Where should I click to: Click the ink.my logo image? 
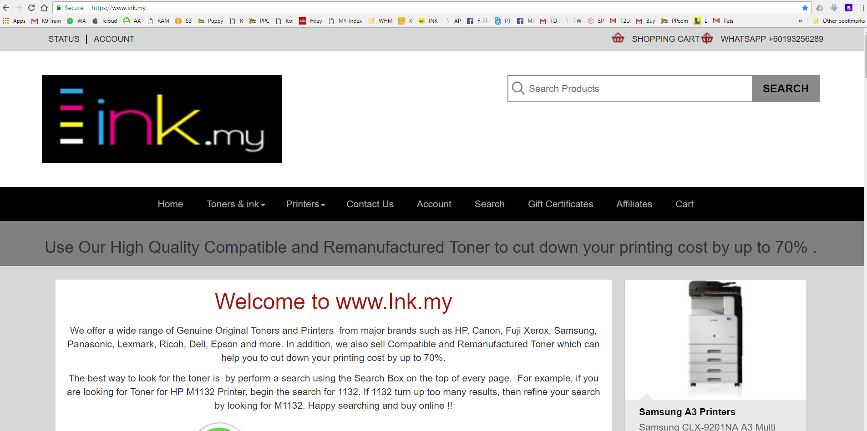[x=162, y=119]
